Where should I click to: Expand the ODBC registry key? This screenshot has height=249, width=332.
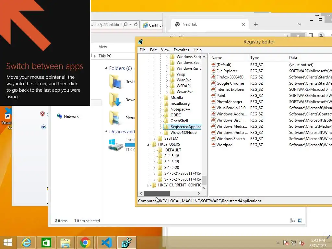click(x=160, y=115)
